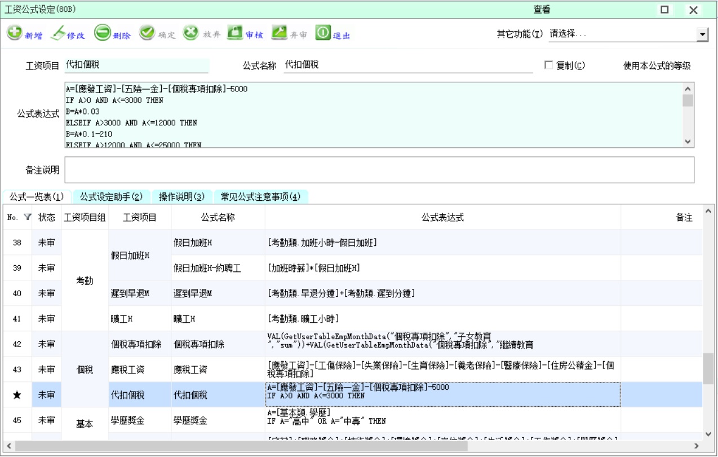Screen dimensions: 718x457
Task: Click the 公式表达式 column header
Action: [442, 217]
